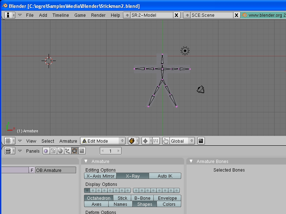Open the Timeline menu
The height and width of the screenshot is (214, 286).
click(x=60, y=15)
